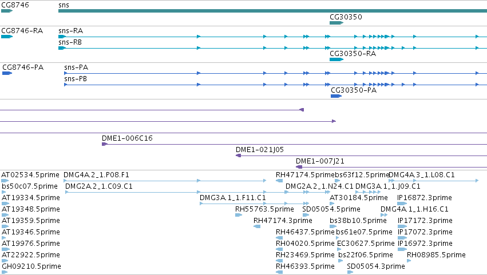Screen dimensions: 487x275
Task: Click the SD05054.5prime EST label
Action: point(331,209)
